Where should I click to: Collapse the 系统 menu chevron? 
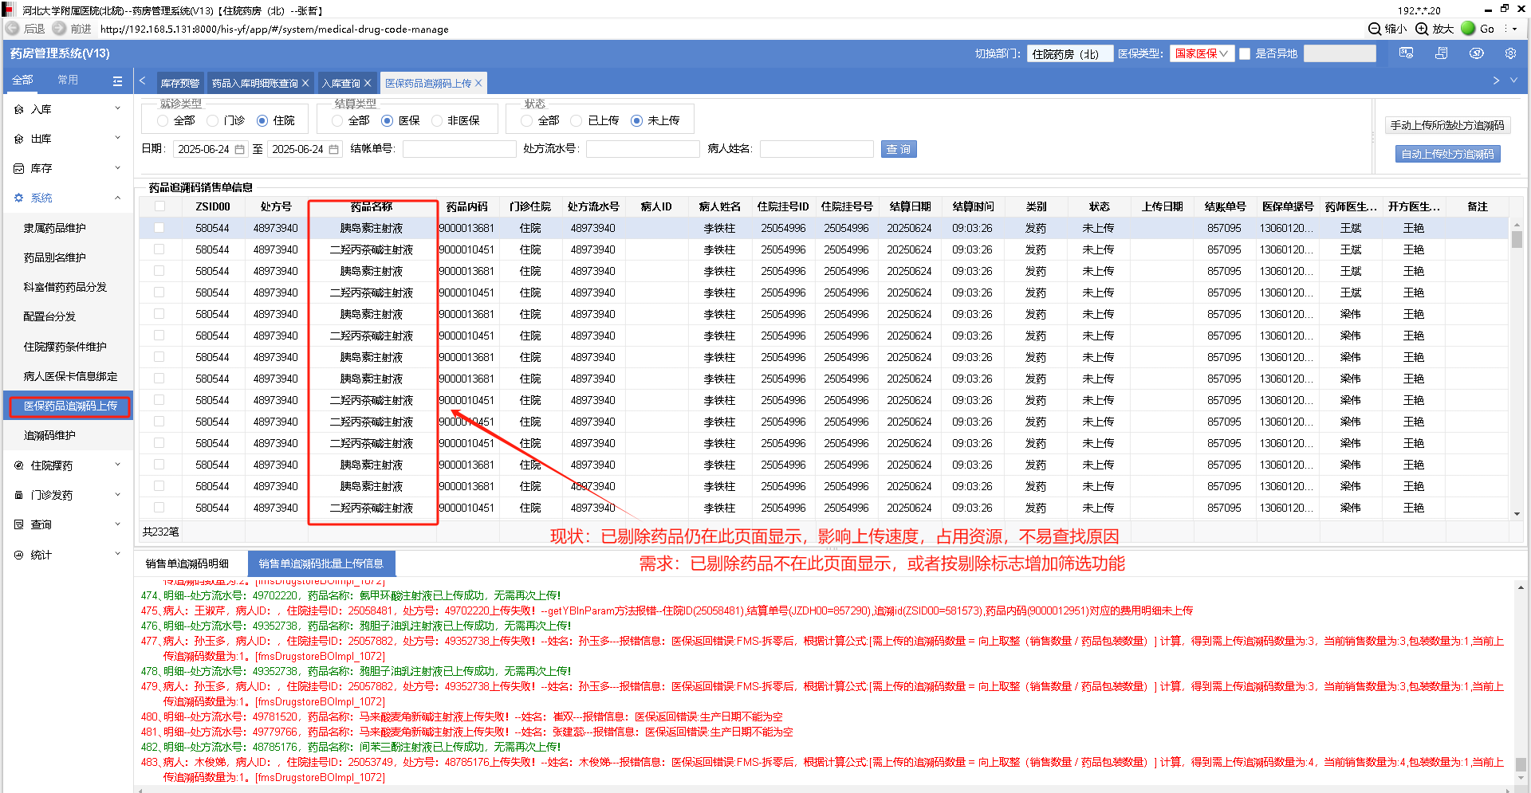coord(118,198)
